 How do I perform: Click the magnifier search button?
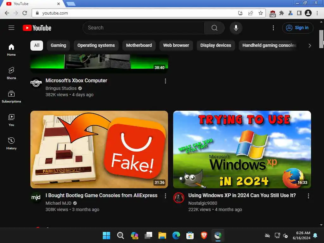tap(214, 28)
